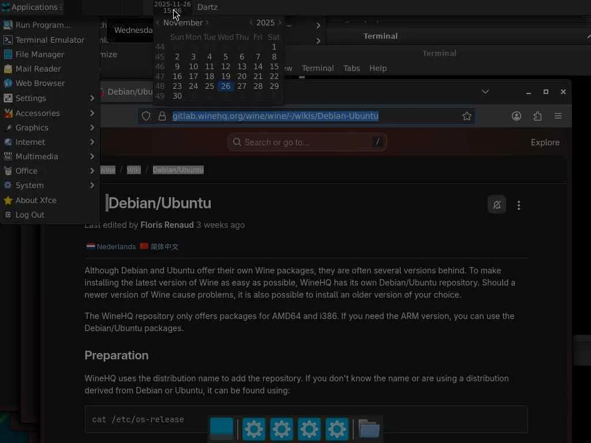This screenshot has height=443, width=591.
Task: Select November 18 in the calendar
Action: tap(209, 77)
